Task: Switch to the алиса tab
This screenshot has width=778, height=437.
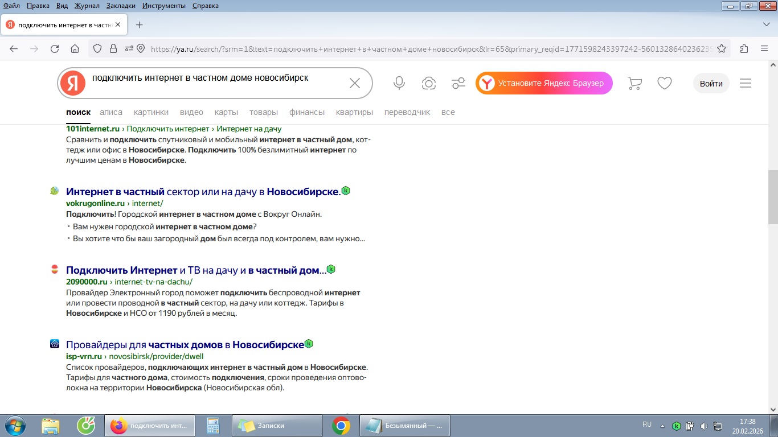Action: point(111,112)
